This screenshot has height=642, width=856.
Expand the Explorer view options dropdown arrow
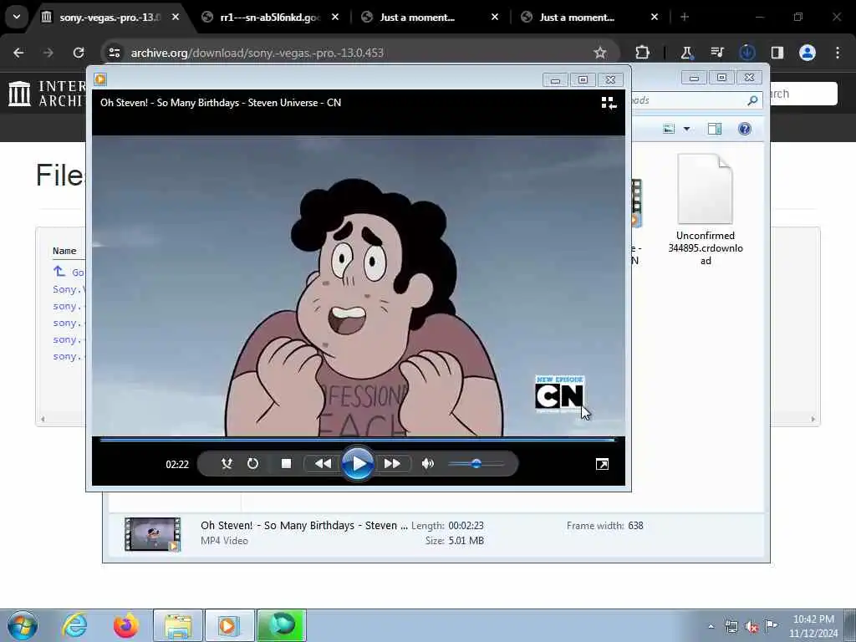tap(687, 129)
